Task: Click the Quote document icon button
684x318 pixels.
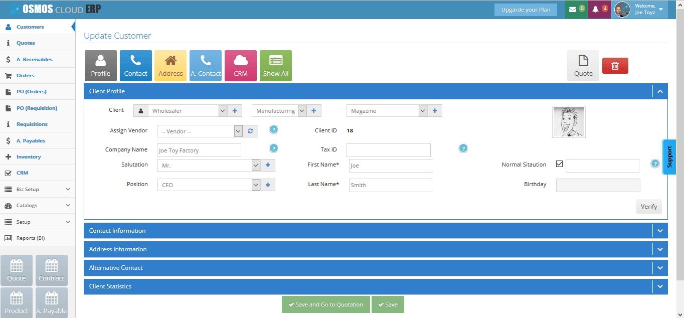Action: click(x=583, y=66)
